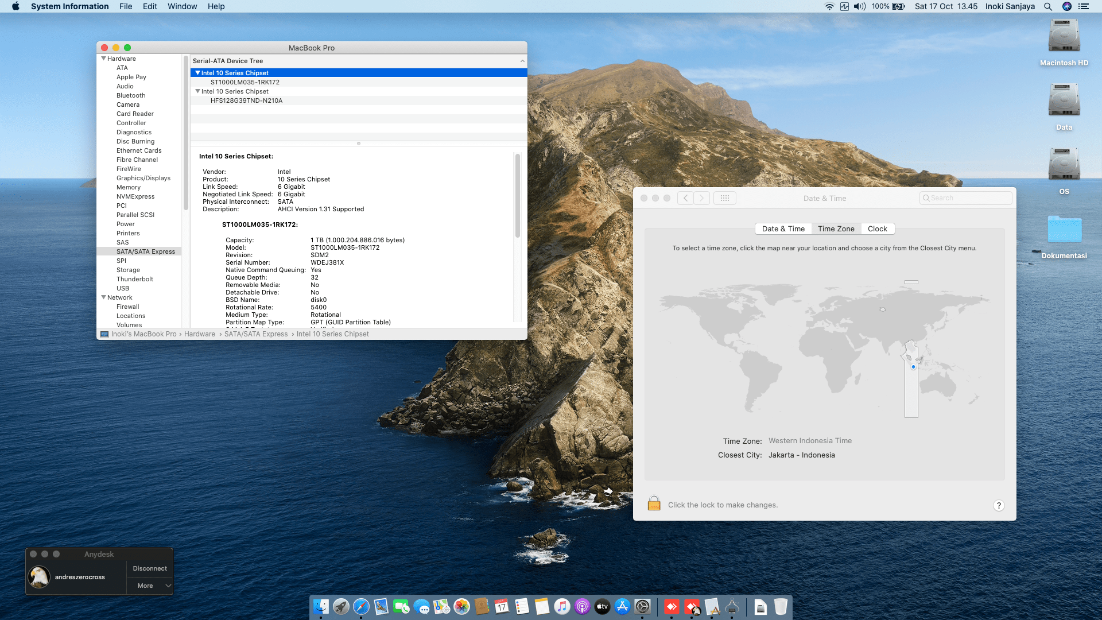The image size is (1102, 620).
Task: Open System Preferences in the dock
Action: click(643, 607)
